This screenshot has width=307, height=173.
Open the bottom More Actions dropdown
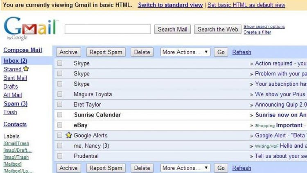point(185,168)
